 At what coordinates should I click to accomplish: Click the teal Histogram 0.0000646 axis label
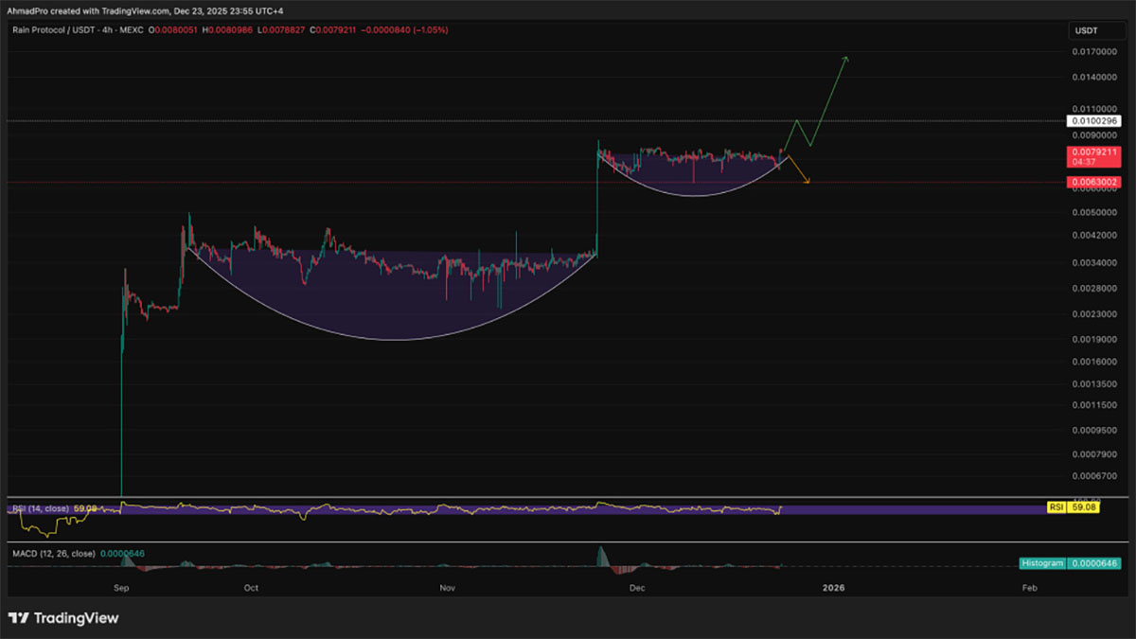[1071, 563]
